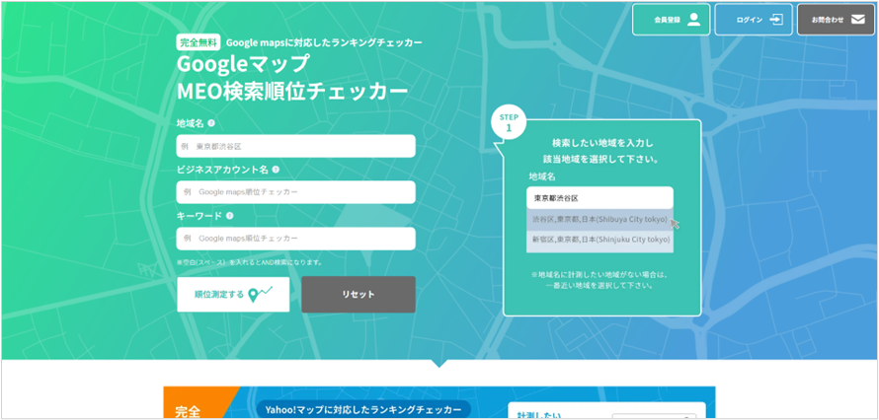Click the 順位測定する button
This screenshot has height=420, width=879.
pos(233,294)
